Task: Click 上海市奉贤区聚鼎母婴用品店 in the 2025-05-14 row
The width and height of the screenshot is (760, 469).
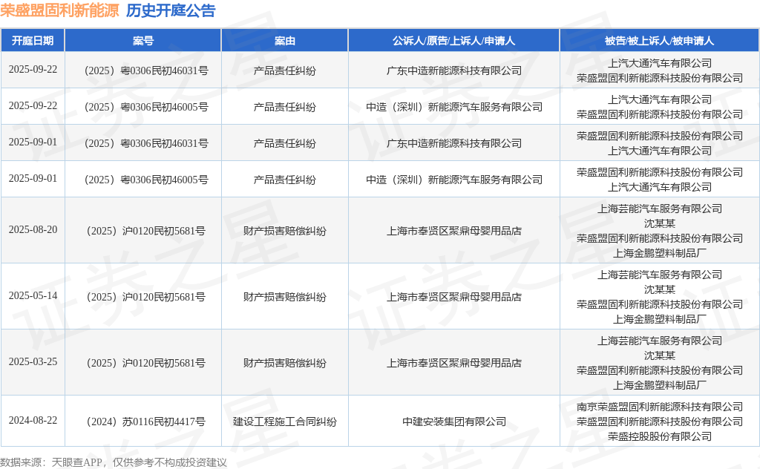Action: point(453,297)
